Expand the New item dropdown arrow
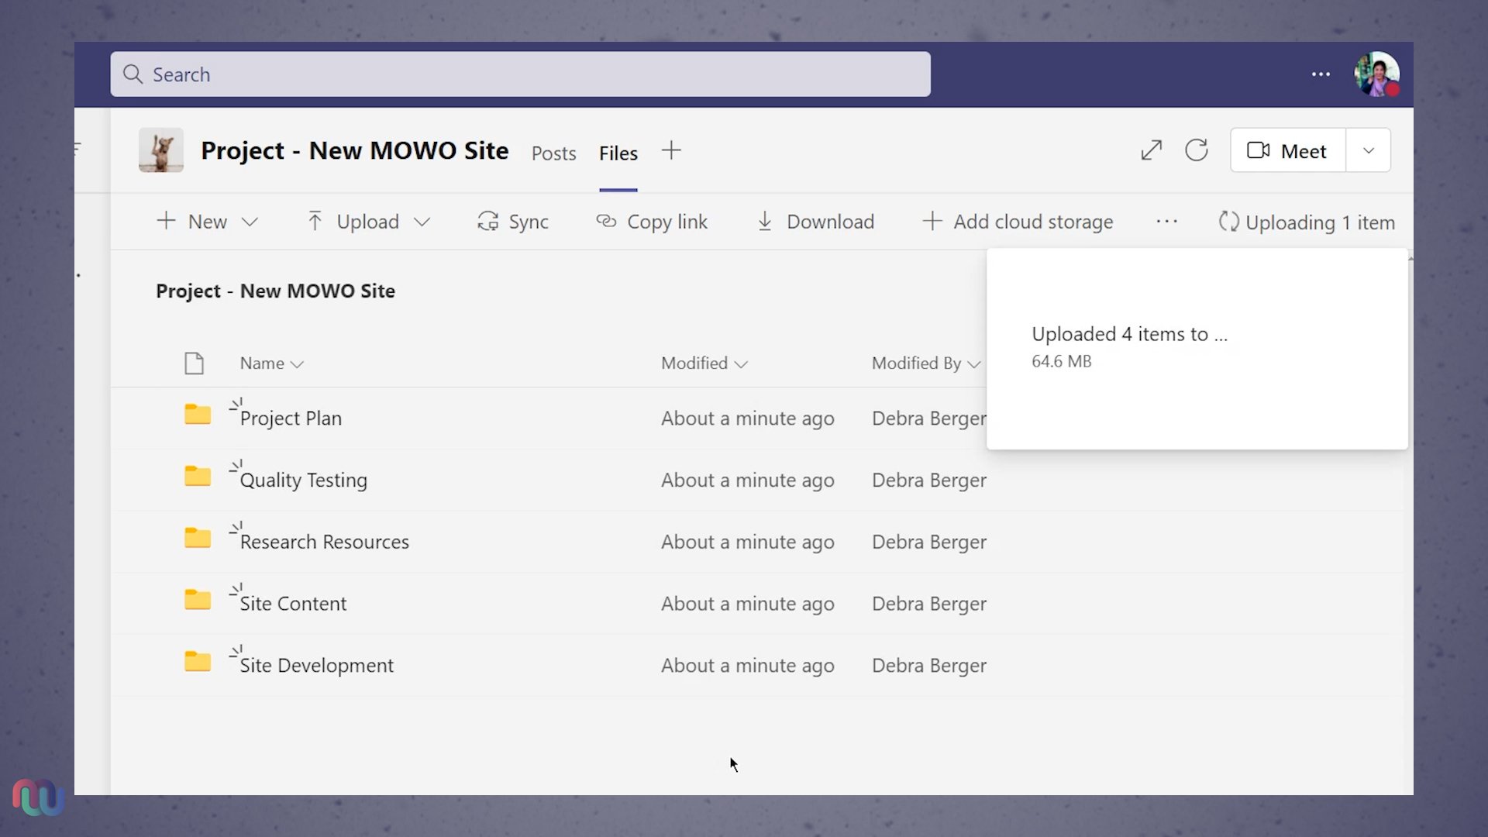 [x=253, y=222]
